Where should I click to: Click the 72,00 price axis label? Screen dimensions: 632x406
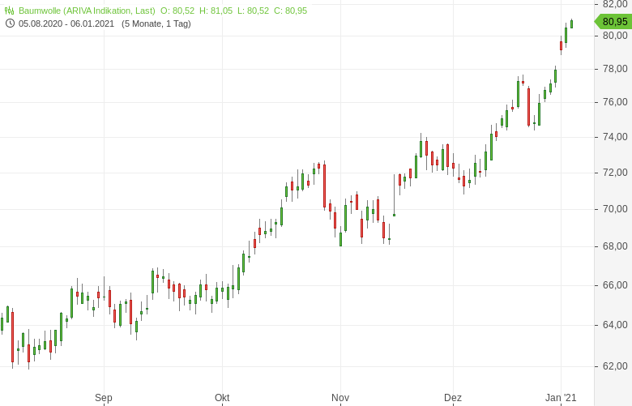615,173
